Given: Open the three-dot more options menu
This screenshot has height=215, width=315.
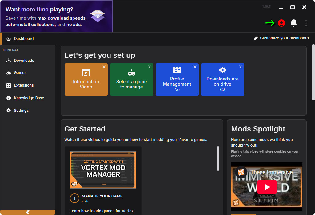Looking at the screenshot, I should [306, 23].
